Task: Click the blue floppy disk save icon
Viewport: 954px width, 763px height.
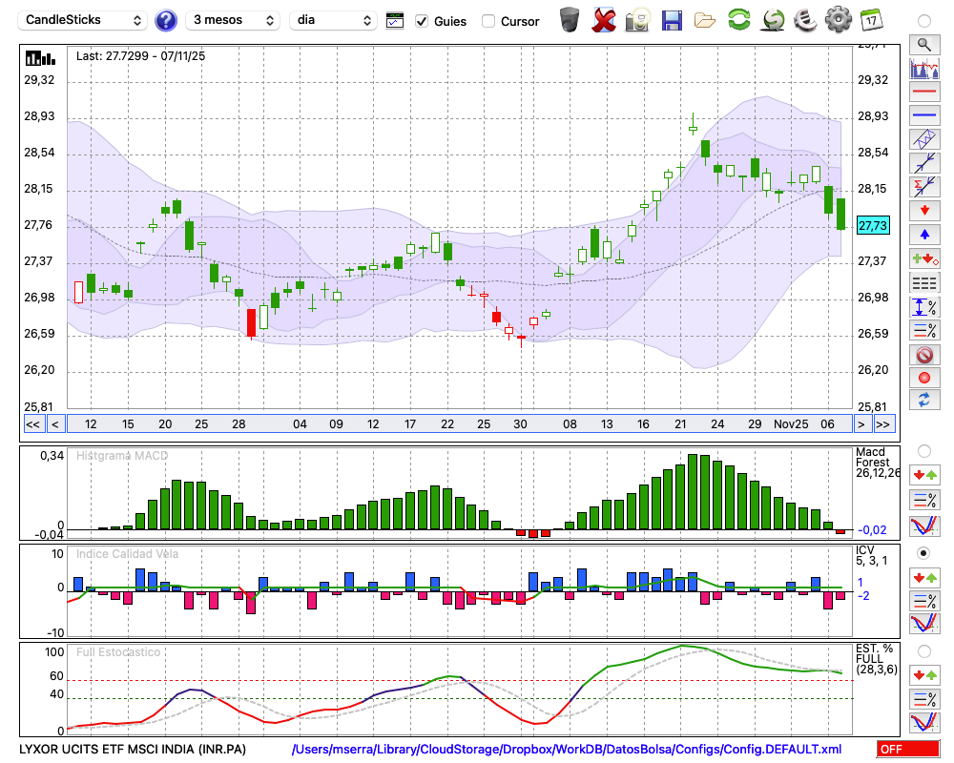Action: [x=672, y=19]
